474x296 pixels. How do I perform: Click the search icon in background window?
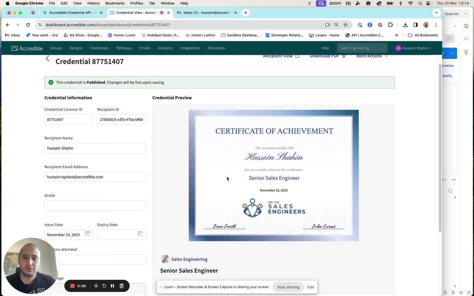(x=450, y=191)
